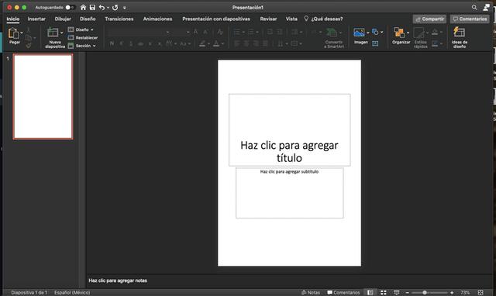Open the Diseño ribbon tab

tap(88, 19)
